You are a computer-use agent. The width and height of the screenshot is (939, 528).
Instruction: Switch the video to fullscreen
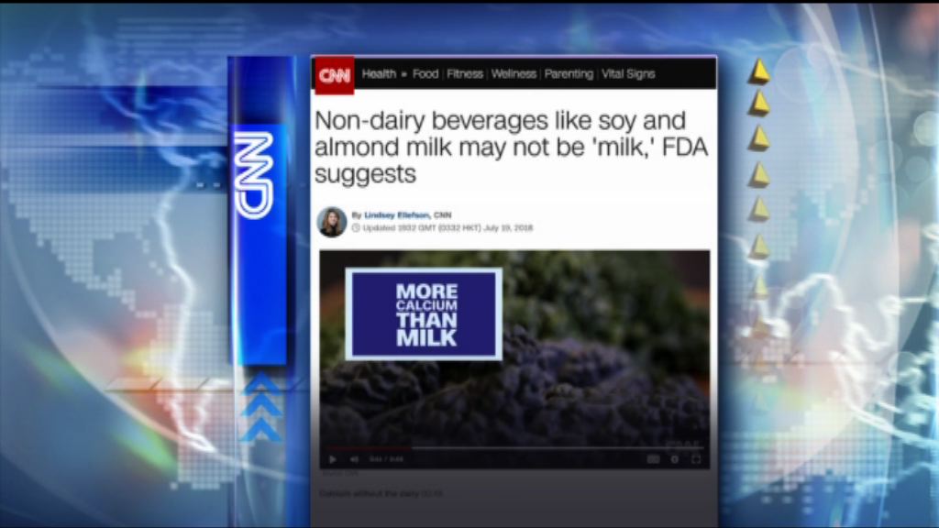click(x=696, y=459)
